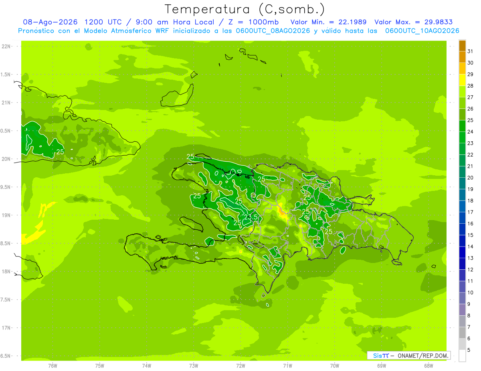This screenshot has height=371, width=481.
Task: Click the "18N" latitude axis label
Action: (6, 271)
